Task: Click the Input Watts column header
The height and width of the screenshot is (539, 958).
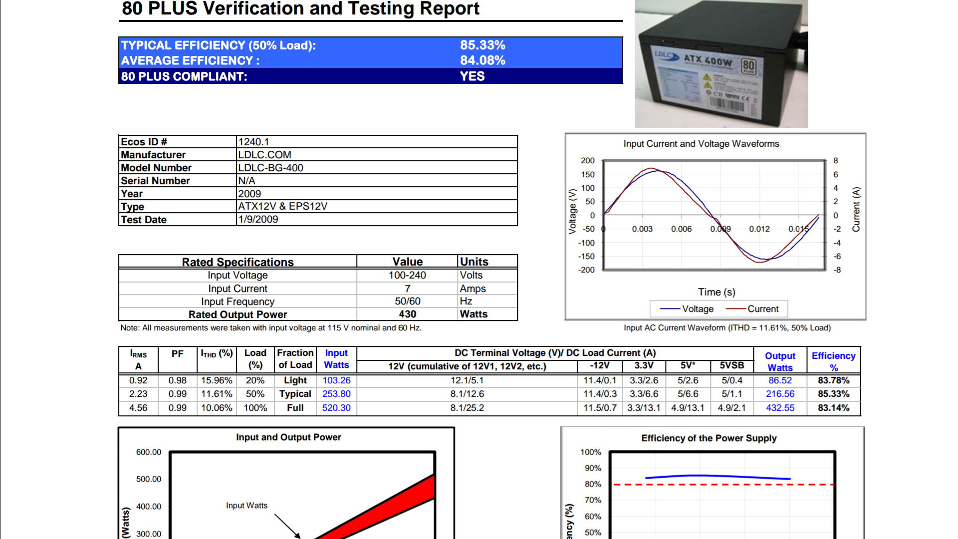Action: click(x=336, y=359)
